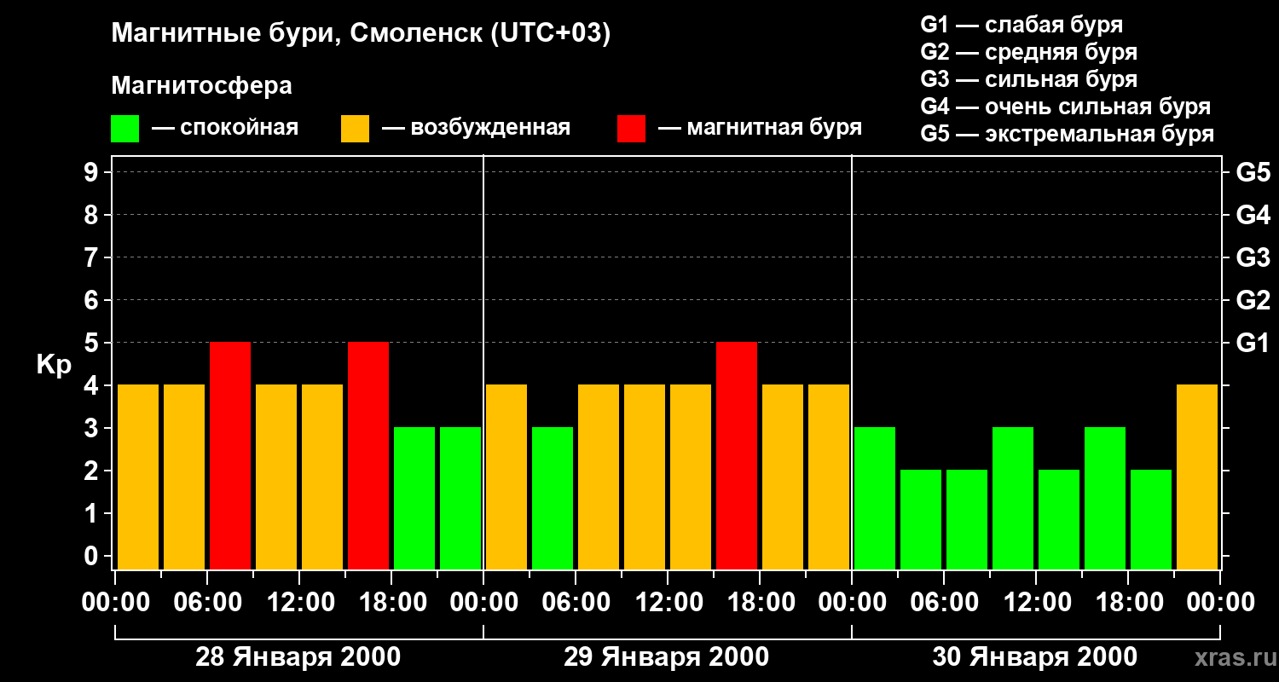This screenshot has width=1279, height=682.
Task: Click the 29 January 03:00–06:00 green bar
Action: point(553,499)
